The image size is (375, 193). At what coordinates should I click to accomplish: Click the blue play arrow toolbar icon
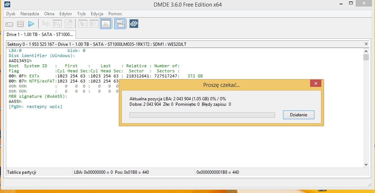[x=31, y=24]
